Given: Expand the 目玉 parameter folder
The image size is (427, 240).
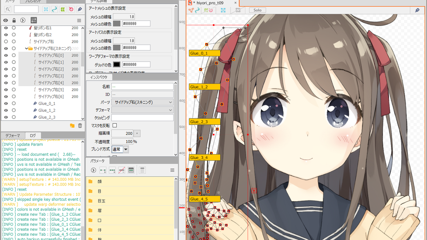Looking at the screenshot, I should pyautogui.click(x=90, y=201).
